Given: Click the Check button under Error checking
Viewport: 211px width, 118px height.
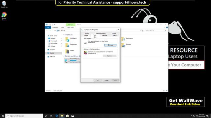Looking at the screenshot, I should tap(110, 45).
